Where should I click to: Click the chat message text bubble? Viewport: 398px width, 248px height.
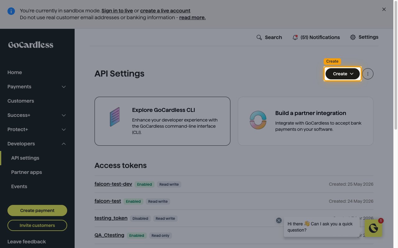(x=322, y=227)
